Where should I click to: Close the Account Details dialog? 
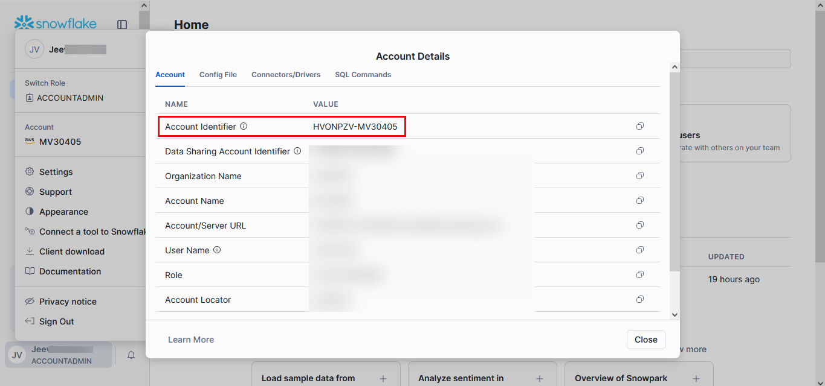coord(645,340)
